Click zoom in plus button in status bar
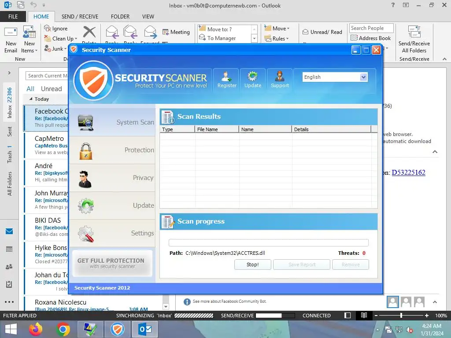The image size is (451, 338). coord(426,315)
